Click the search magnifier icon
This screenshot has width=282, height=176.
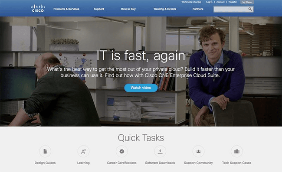pos(250,9)
